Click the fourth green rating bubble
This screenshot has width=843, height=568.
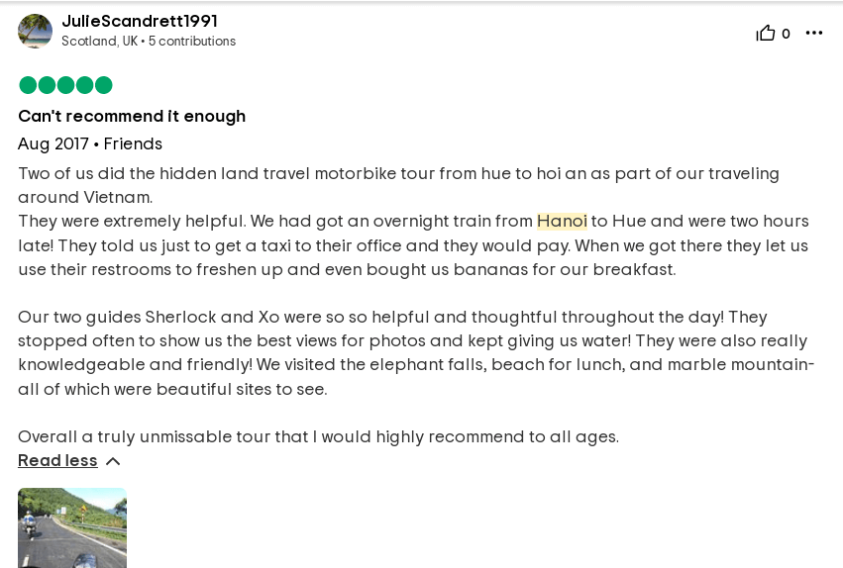tap(84, 85)
